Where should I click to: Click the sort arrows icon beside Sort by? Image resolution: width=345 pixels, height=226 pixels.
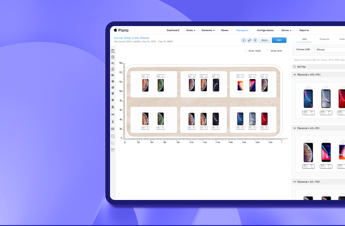[294, 66]
